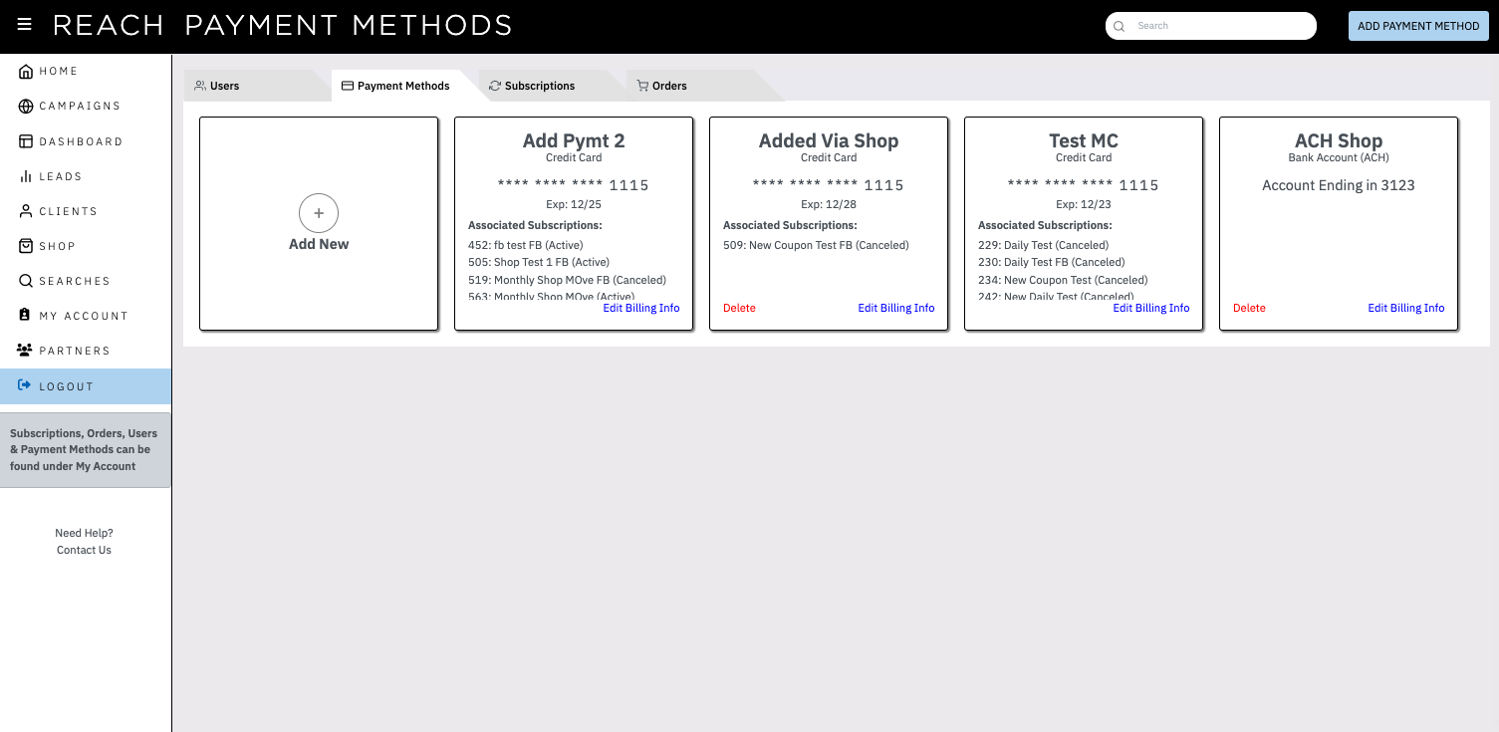Select the Searches magnifier icon in sidebar
This screenshot has height=732, width=1499.
[x=26, y=281]
